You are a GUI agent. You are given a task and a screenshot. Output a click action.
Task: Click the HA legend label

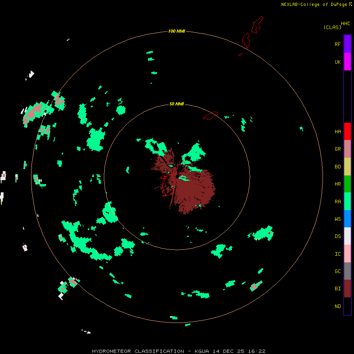click(337, 132)
